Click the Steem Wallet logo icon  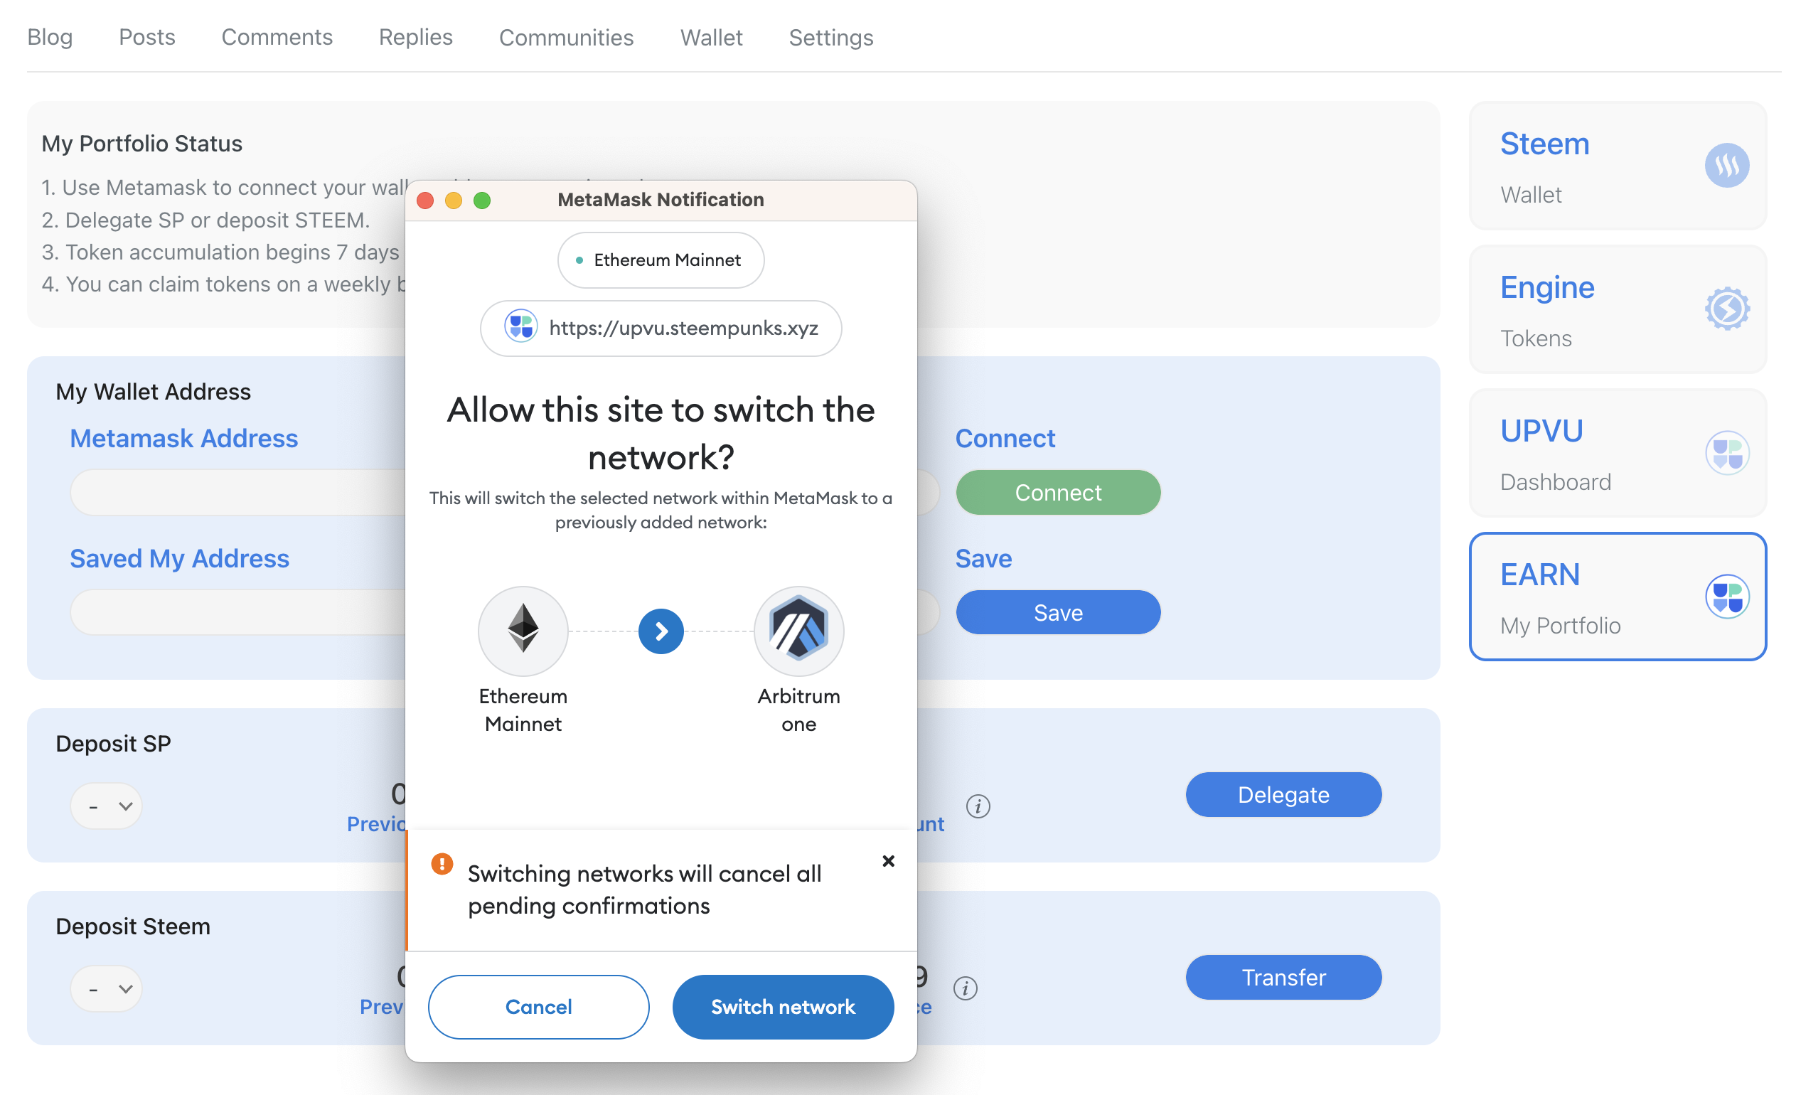[1727, 166]
